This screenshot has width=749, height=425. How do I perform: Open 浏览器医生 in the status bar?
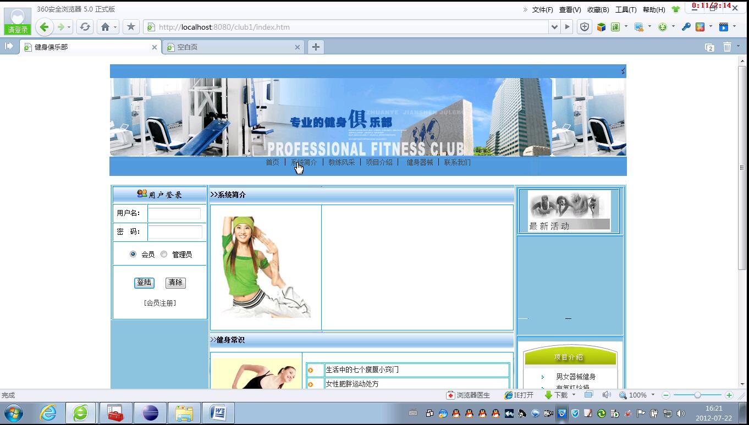coord(468,395)
